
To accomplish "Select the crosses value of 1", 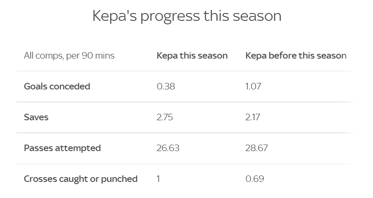I will [x=158, y=179].
